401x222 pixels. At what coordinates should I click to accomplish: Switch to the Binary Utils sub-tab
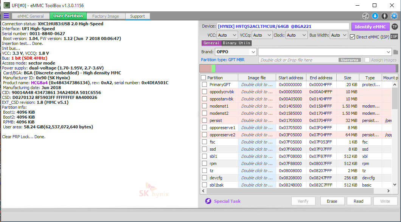coord(236,43)
